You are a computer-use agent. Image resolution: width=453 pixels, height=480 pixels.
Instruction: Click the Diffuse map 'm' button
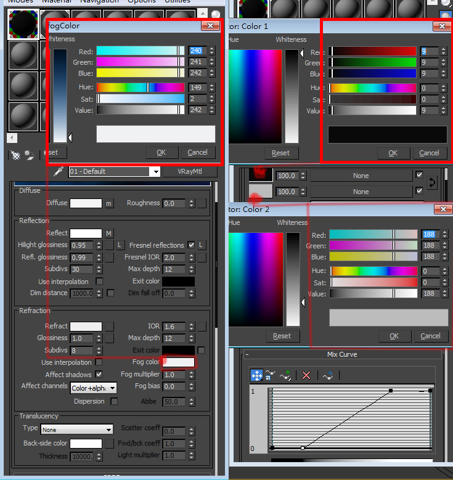pos(109,203)
